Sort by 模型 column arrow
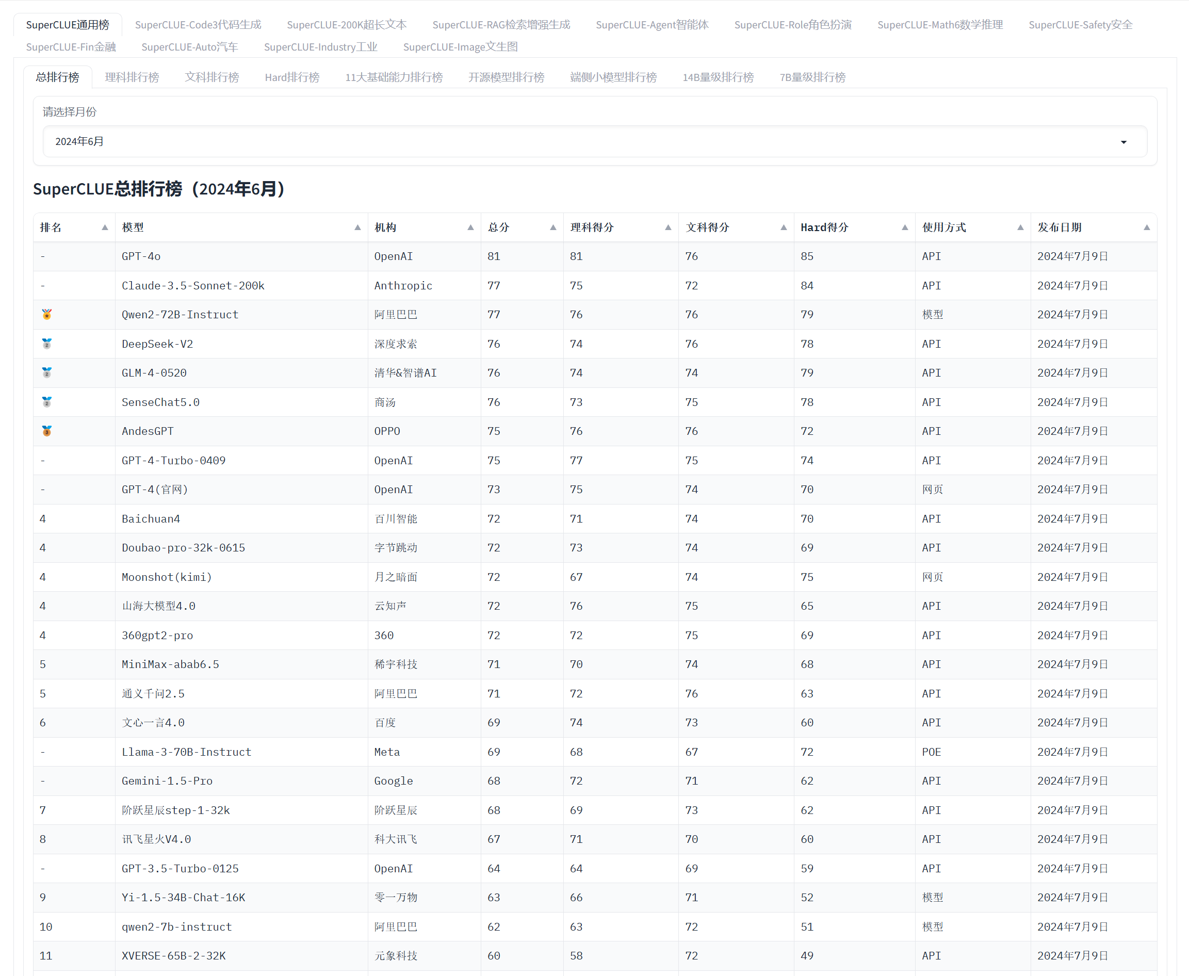The image size is (1189, 976). (x=357, y=227)
